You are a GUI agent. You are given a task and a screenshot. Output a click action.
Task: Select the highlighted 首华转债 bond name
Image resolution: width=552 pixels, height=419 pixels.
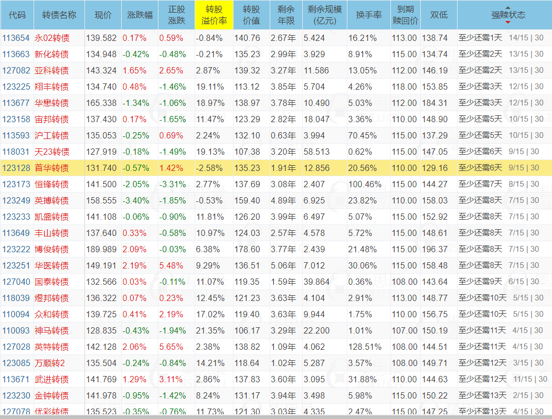51,168
